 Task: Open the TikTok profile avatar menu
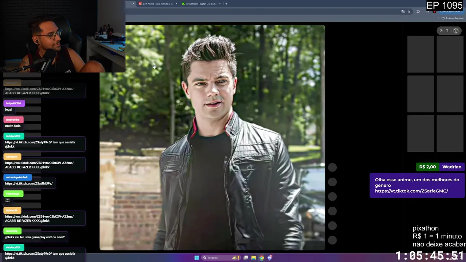click(x=456, y=31)
